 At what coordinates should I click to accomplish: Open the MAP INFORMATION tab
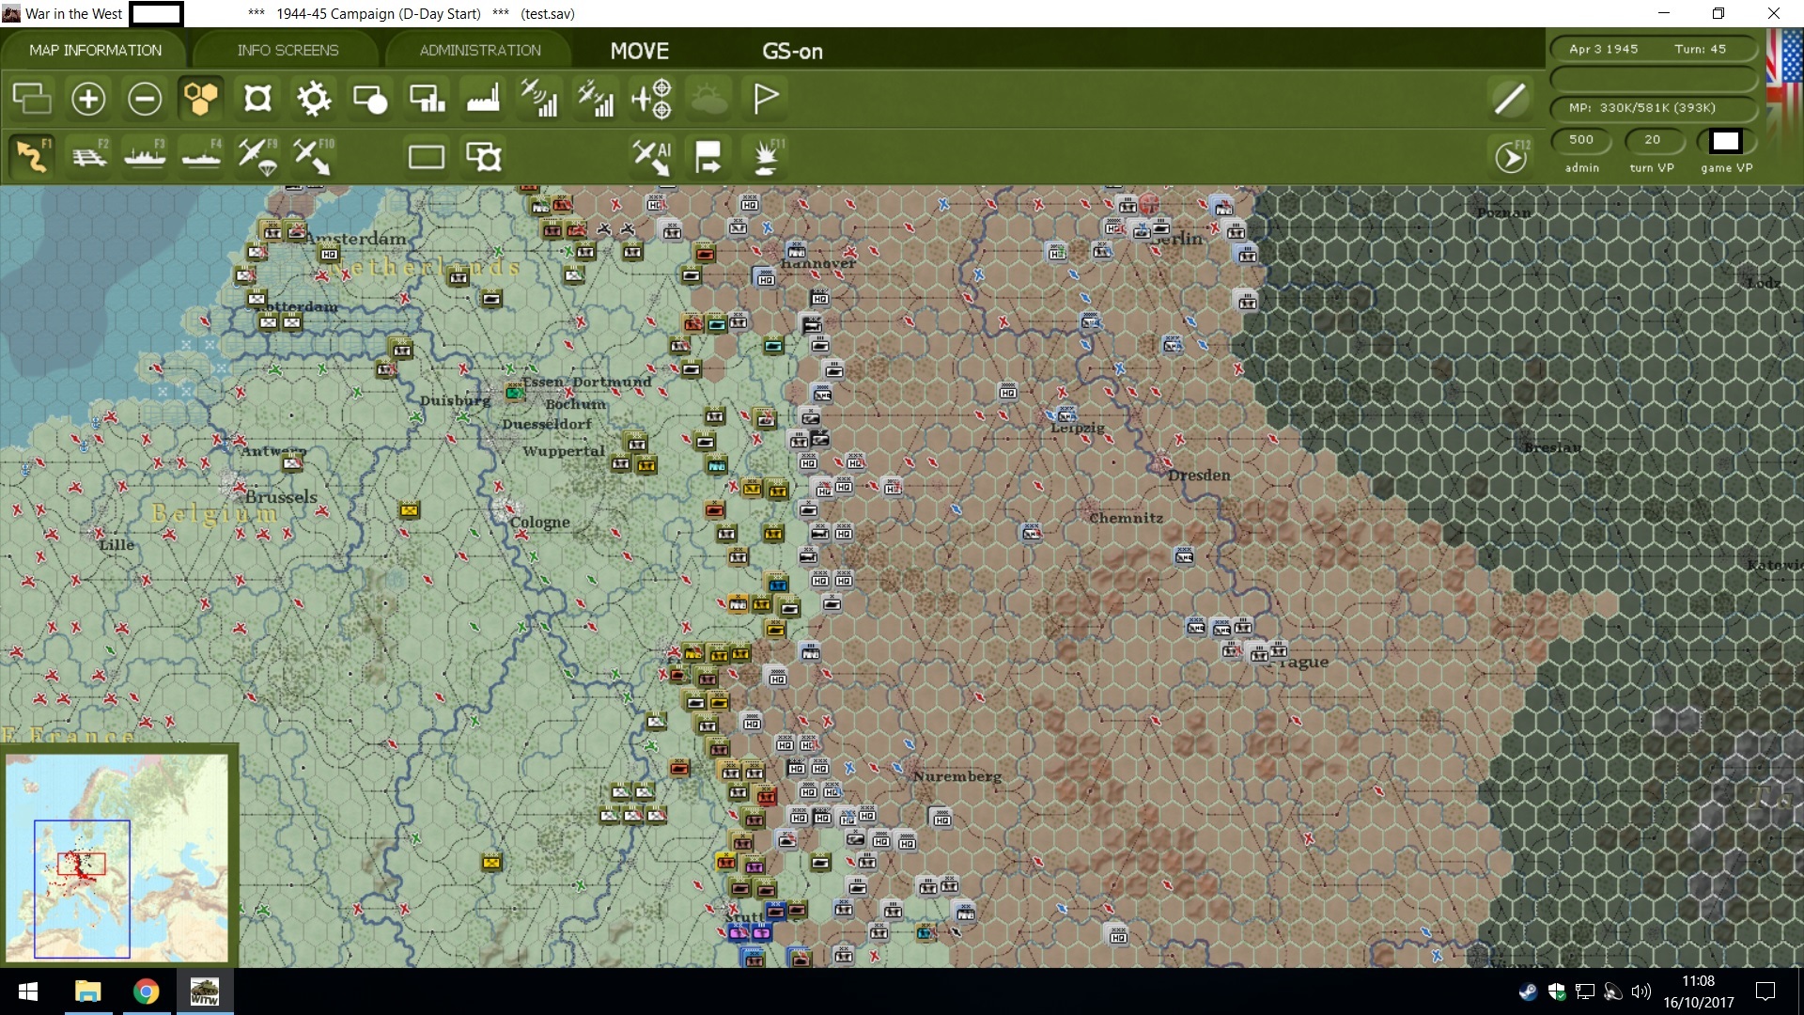[x=95, y=51]
